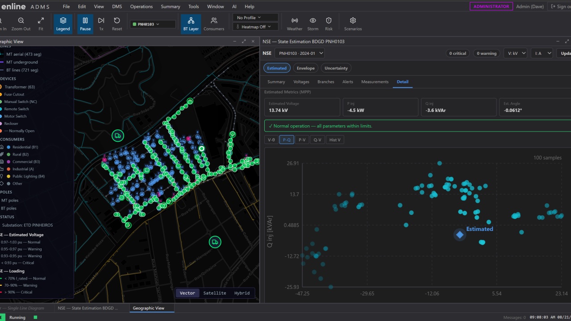Image resolution: width=571 pixels, height=321 pixels.
Task: Toggle the BT Layer button
Action: pos(191,24)
